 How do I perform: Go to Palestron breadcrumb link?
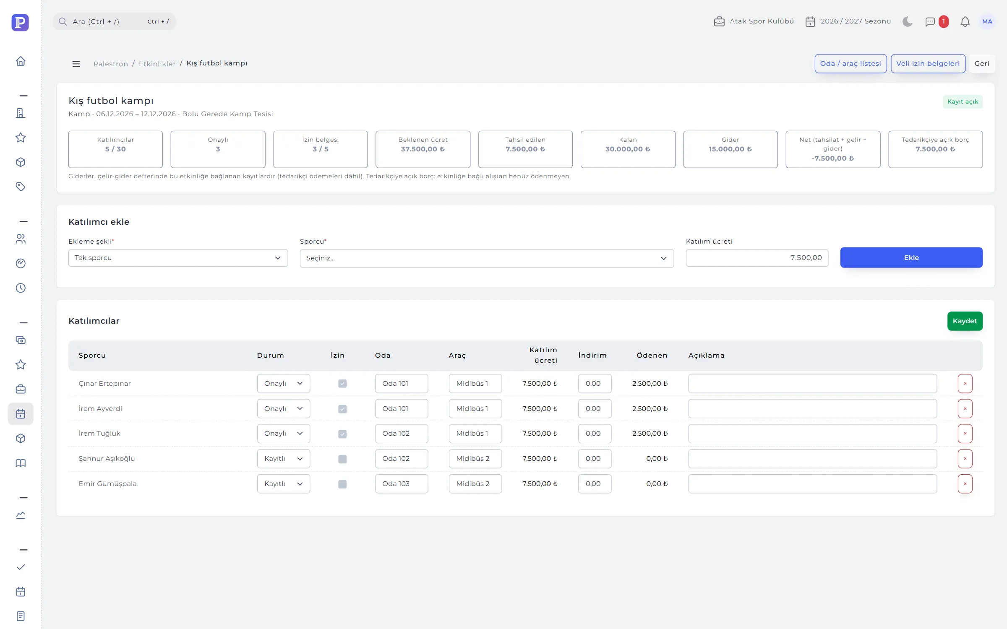click(111, 64)
